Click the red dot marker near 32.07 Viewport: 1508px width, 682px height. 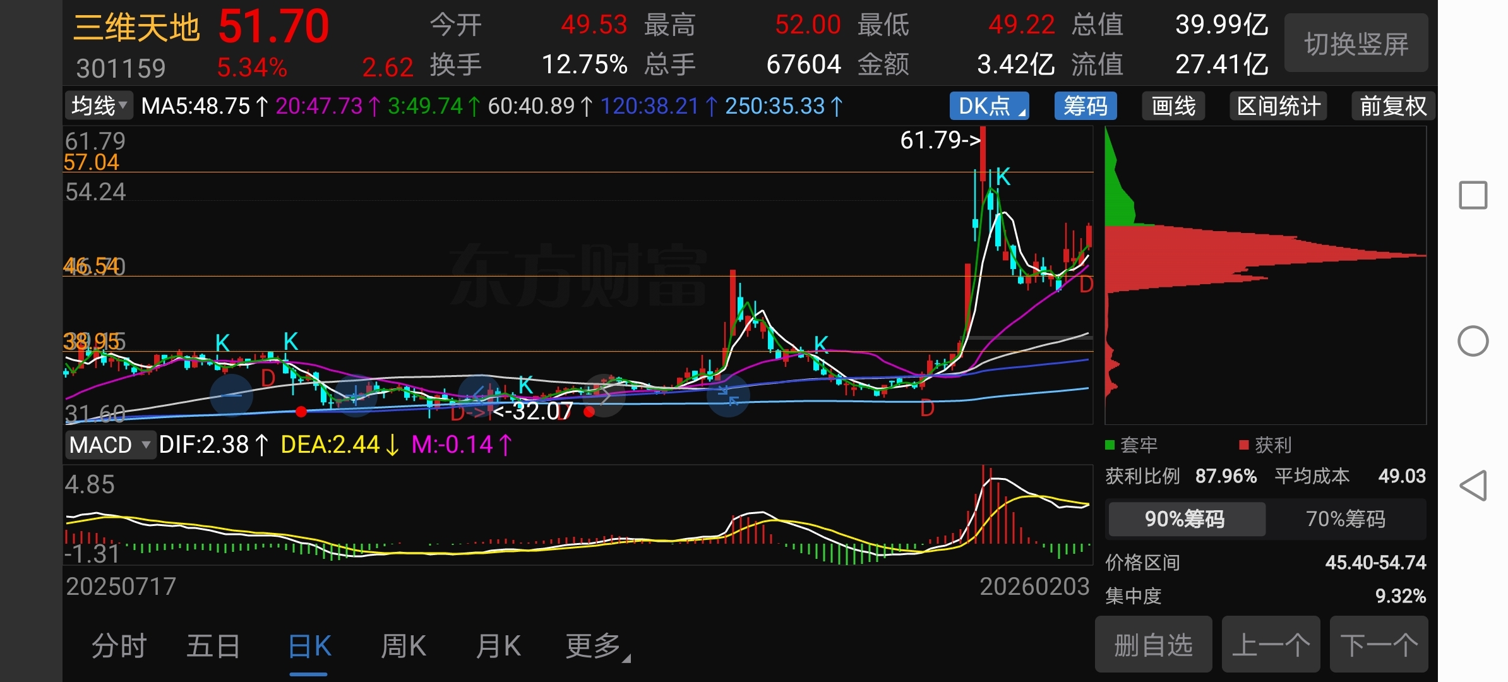(x=589, y=412)
